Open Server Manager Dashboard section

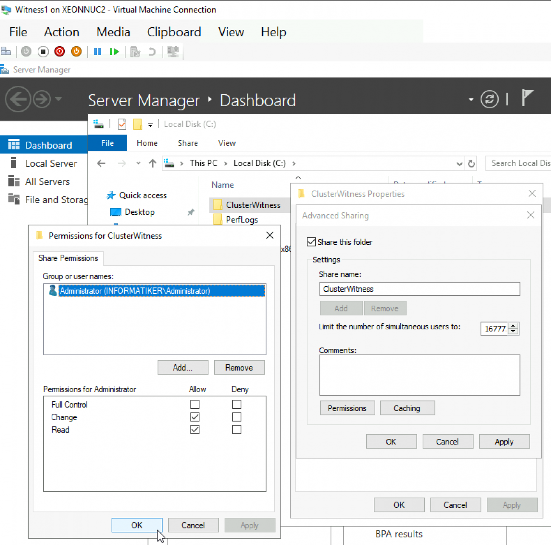[48, 145]
